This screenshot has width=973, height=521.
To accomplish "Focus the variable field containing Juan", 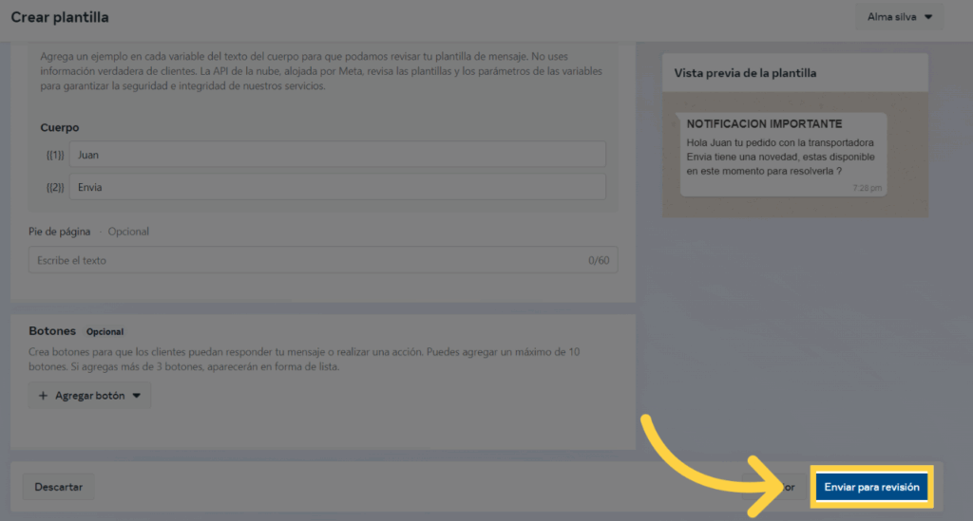I will coord(336,155).
